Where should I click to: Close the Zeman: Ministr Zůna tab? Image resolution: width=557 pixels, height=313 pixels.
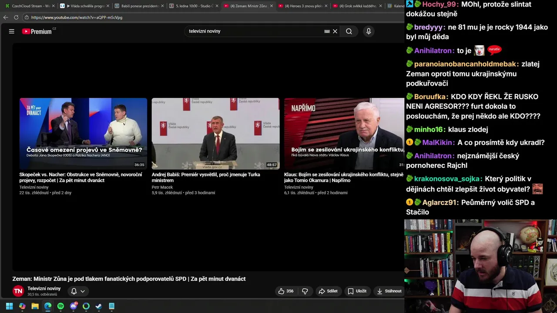(x=272, y=6)
